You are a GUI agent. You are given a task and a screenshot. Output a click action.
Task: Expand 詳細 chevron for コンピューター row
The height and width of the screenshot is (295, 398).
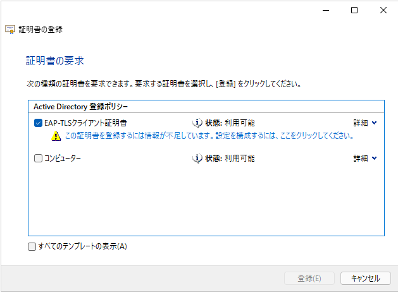(374, 159)
